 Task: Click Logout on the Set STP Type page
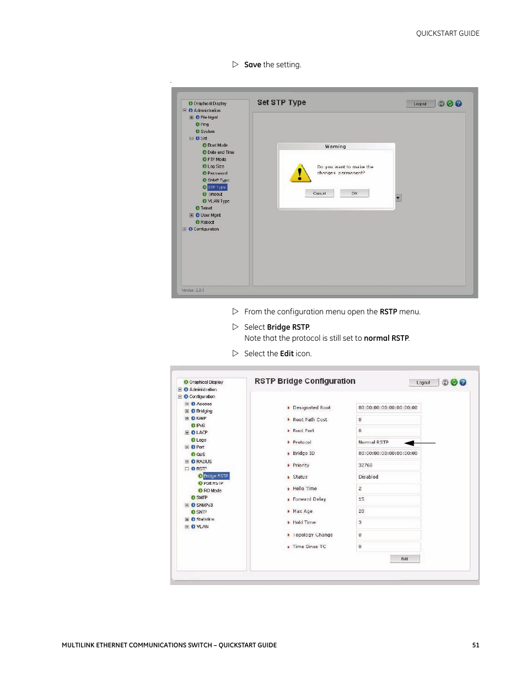(x=421, y=104)
